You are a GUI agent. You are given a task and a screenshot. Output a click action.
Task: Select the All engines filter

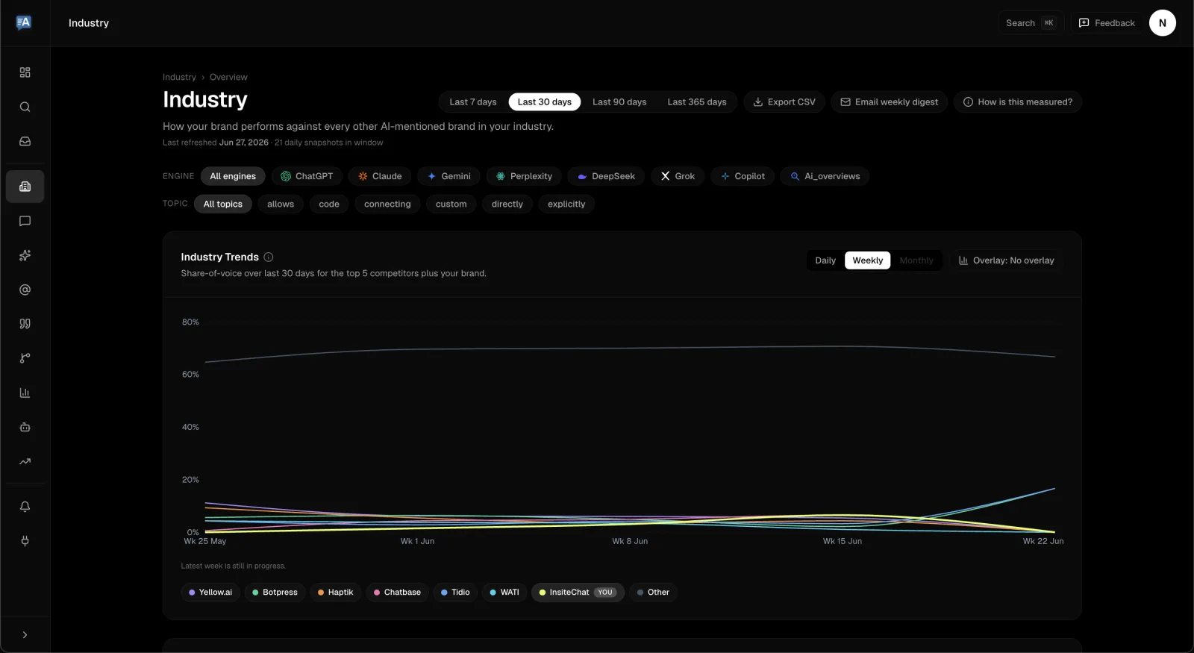coord(233,176)
